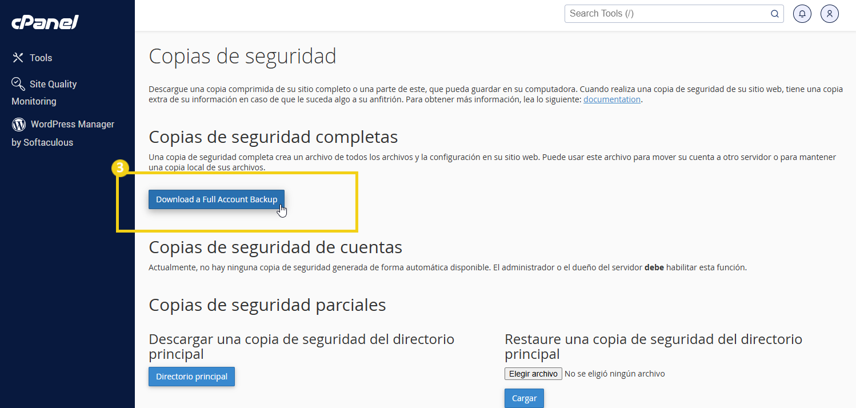Viewport: 856px width, 408px height.
Task: Click the Directorio principal button
Action: [191, 377]
